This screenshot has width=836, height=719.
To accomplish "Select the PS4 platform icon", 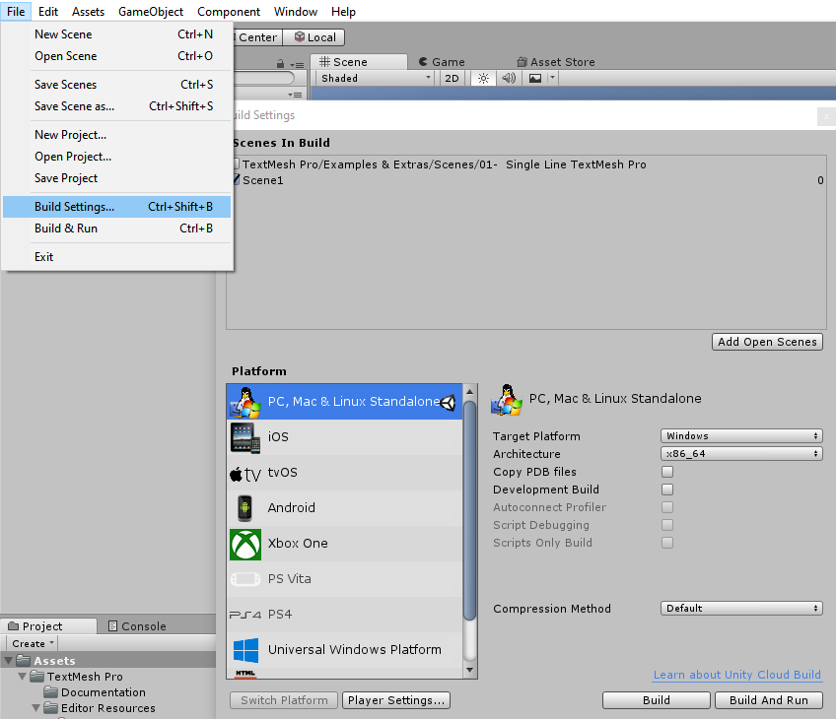I will [245, 615].
